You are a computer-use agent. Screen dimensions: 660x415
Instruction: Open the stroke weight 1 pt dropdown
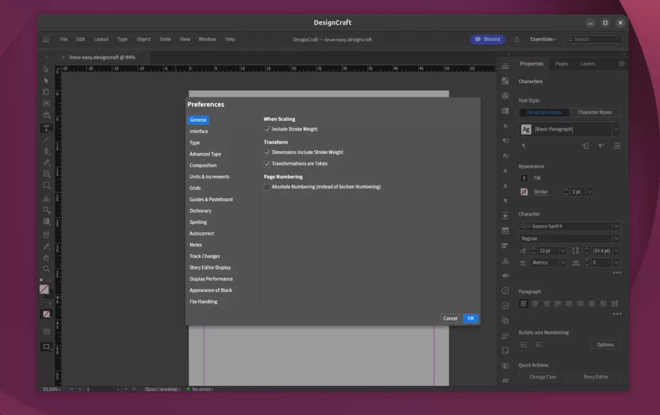[589, 192]
